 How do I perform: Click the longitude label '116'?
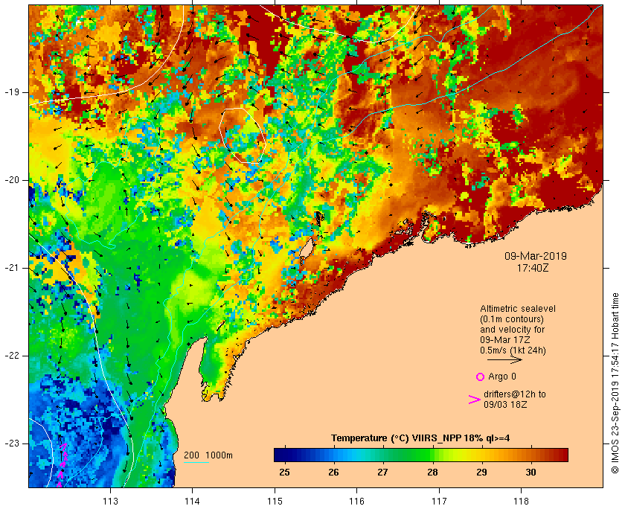pyautogui.click(x=356, y=501)
